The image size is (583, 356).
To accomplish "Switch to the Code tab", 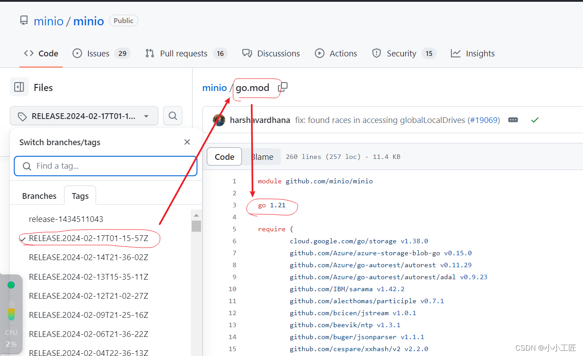I will [x=41, y=53].
